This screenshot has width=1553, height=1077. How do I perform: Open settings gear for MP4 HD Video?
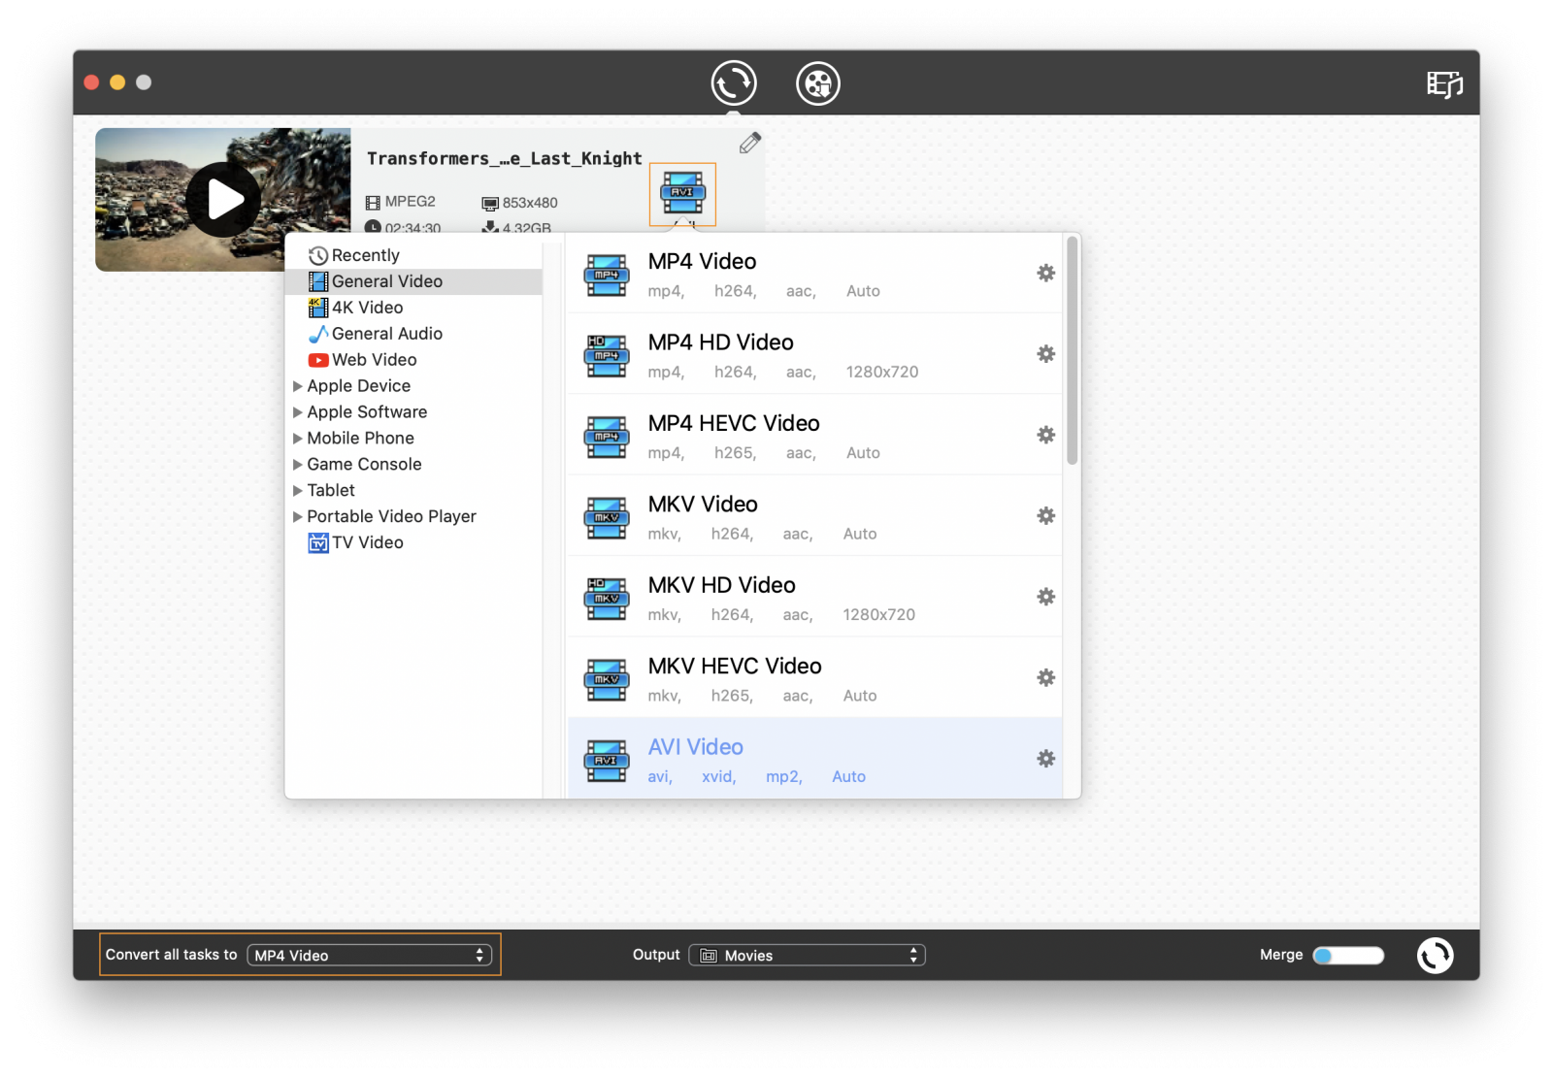coord(1045,354)
